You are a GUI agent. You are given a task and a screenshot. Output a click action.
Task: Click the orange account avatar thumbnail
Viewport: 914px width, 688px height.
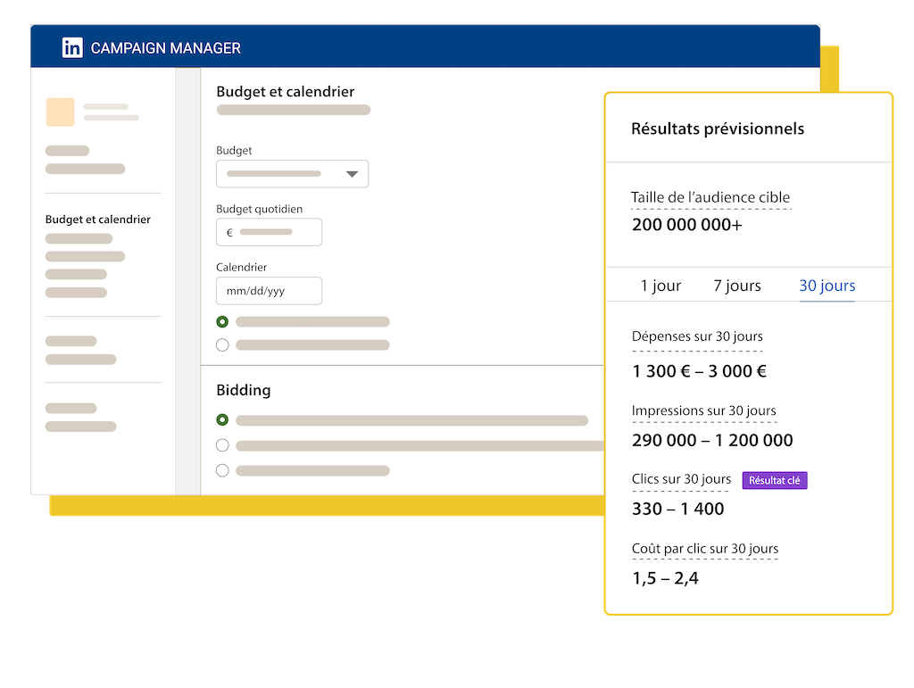click(60, 112)
